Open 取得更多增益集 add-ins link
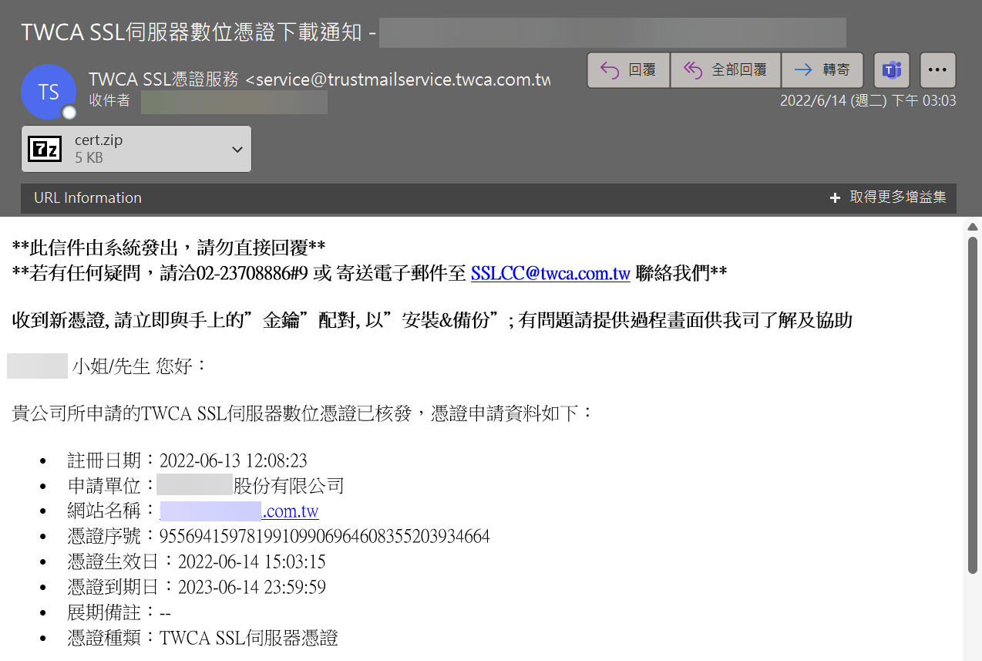Image resolution: width=982 pixels, height=661 pixels. pyautogui.click(x=898, y=197)
